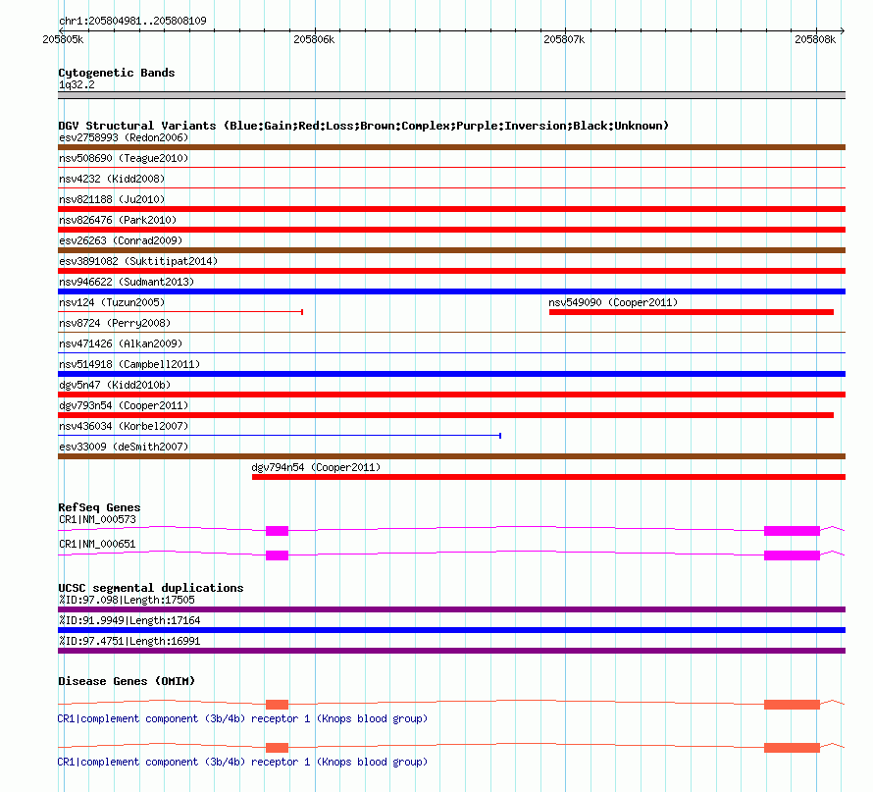Screen dimensions: 873x792
Task: Click the dgv5n47 (Kidd2010b) label
Action: pos(115,385)
